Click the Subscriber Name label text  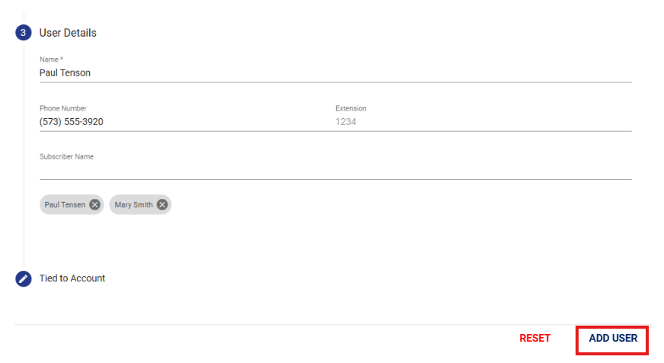[x=66, y=157]
